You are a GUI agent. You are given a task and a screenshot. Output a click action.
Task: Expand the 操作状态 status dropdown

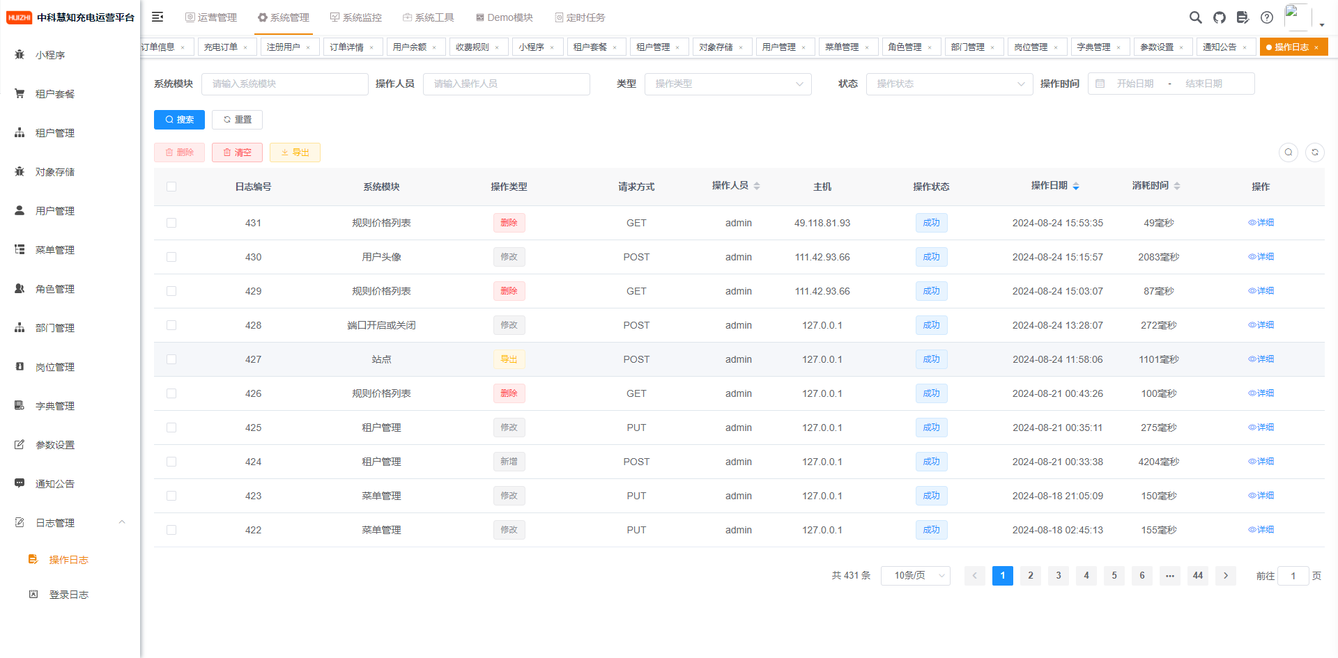click(x=949, y=84)
